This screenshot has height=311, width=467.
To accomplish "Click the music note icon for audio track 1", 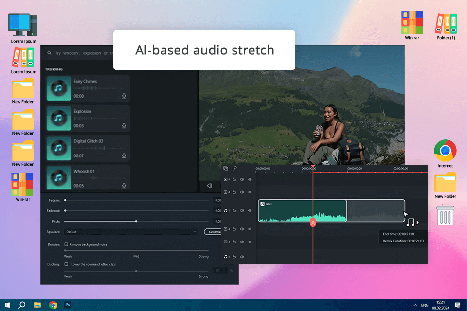I will click(x=225, y=211).
